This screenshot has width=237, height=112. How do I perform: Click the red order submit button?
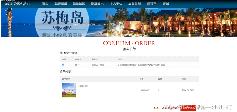pos(188,108)
